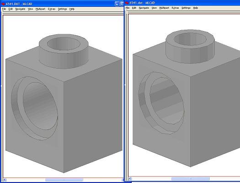
Task: Open File menu in uppercase 6541.DAT window
Action: 4,9
